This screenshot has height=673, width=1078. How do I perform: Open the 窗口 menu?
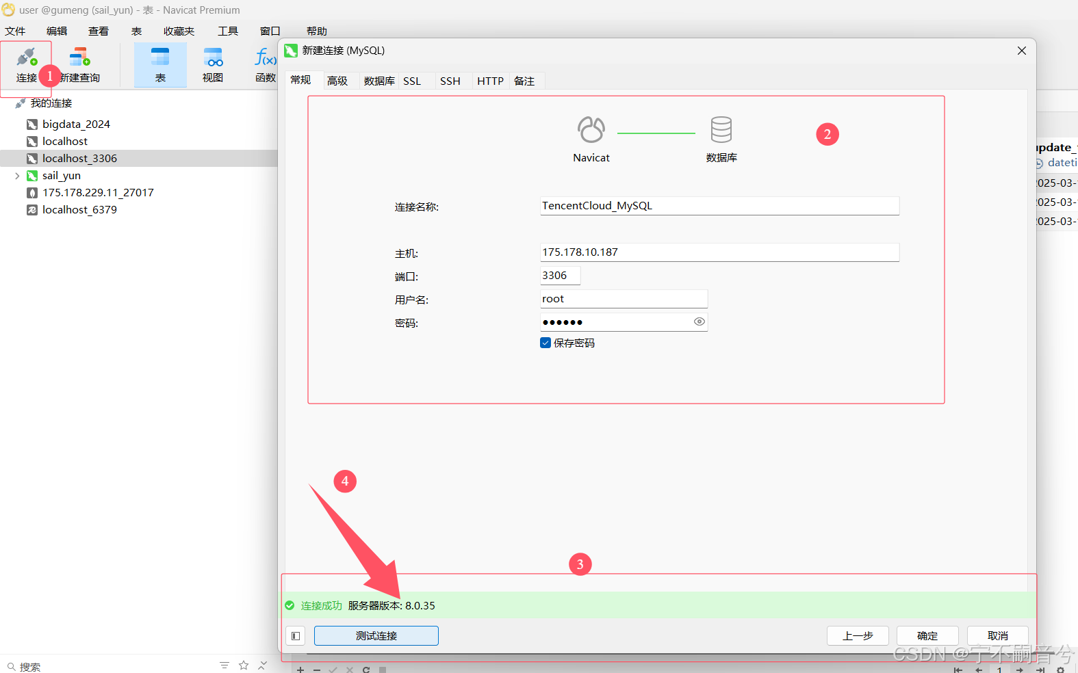270,31
